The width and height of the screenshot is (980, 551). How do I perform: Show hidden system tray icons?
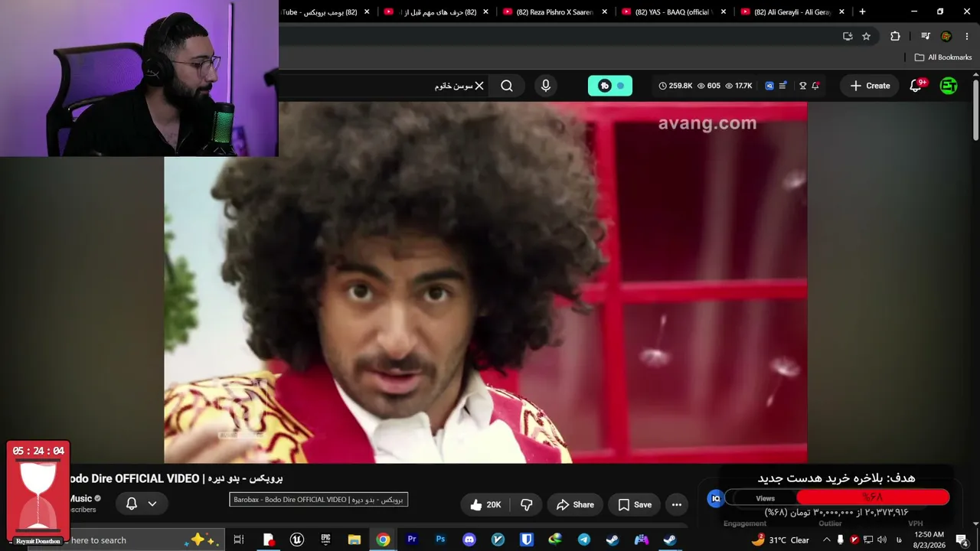point(826,540)
